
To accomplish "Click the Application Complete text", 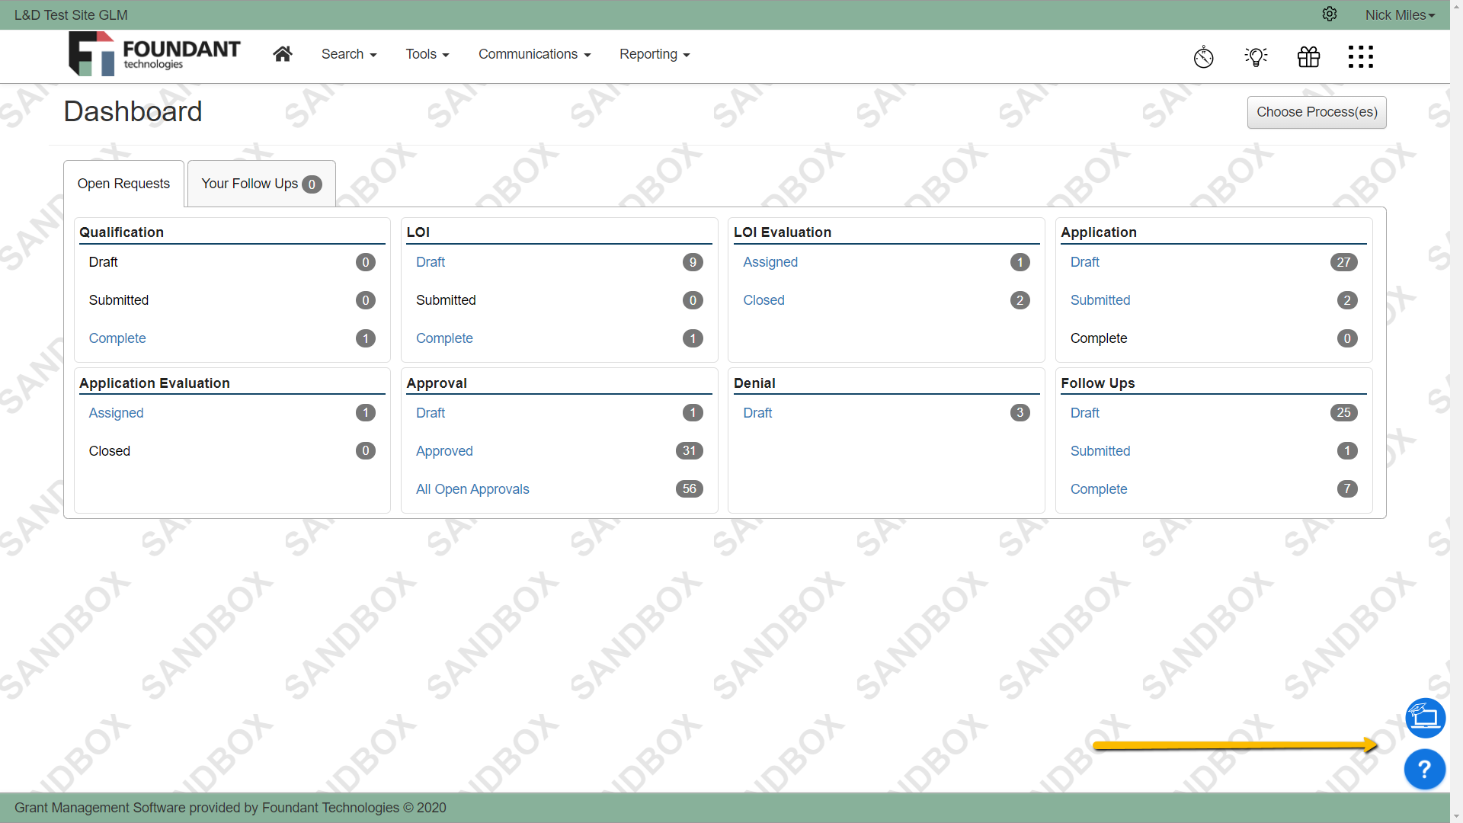I will point(1099,338).
